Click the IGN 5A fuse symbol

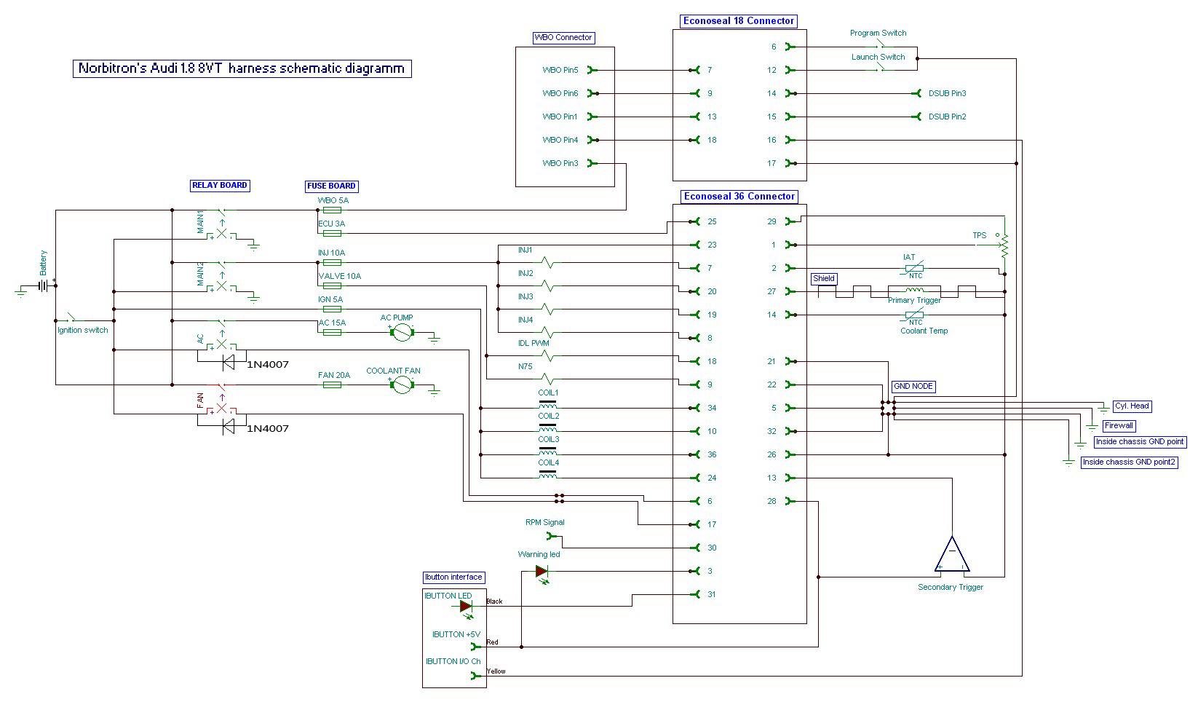[332, 309]
